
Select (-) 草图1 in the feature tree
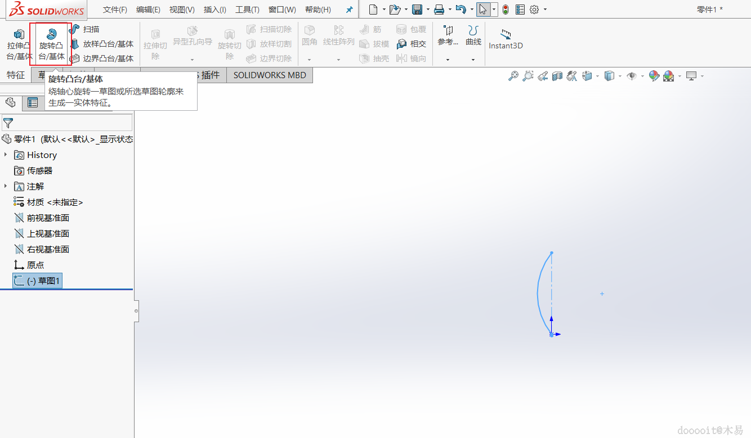[x=37, y=281]
